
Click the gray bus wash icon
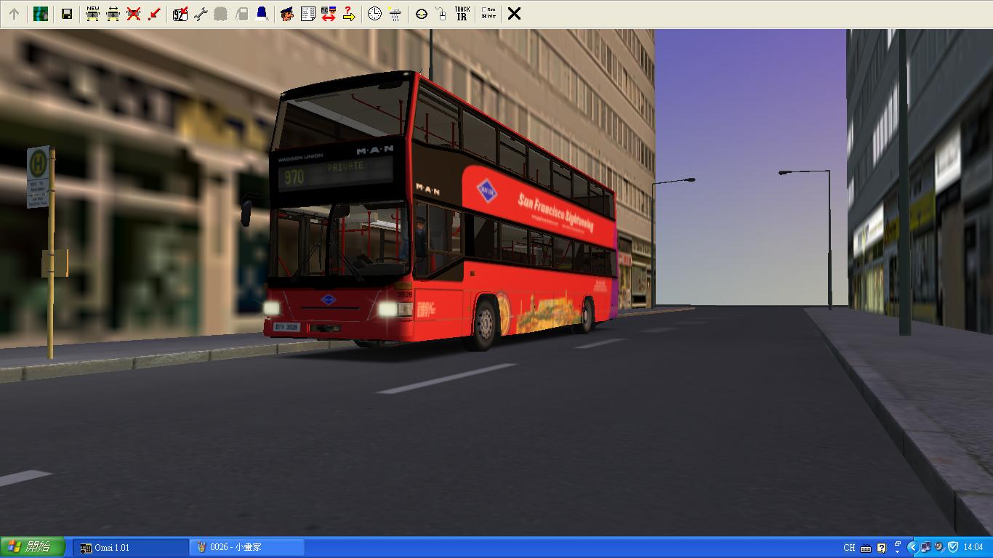(221, 14)
